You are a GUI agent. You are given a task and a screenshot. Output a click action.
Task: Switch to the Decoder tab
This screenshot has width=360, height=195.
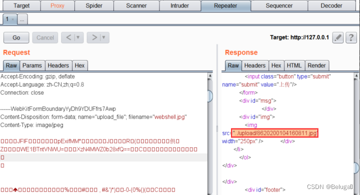tap(331, 5)
